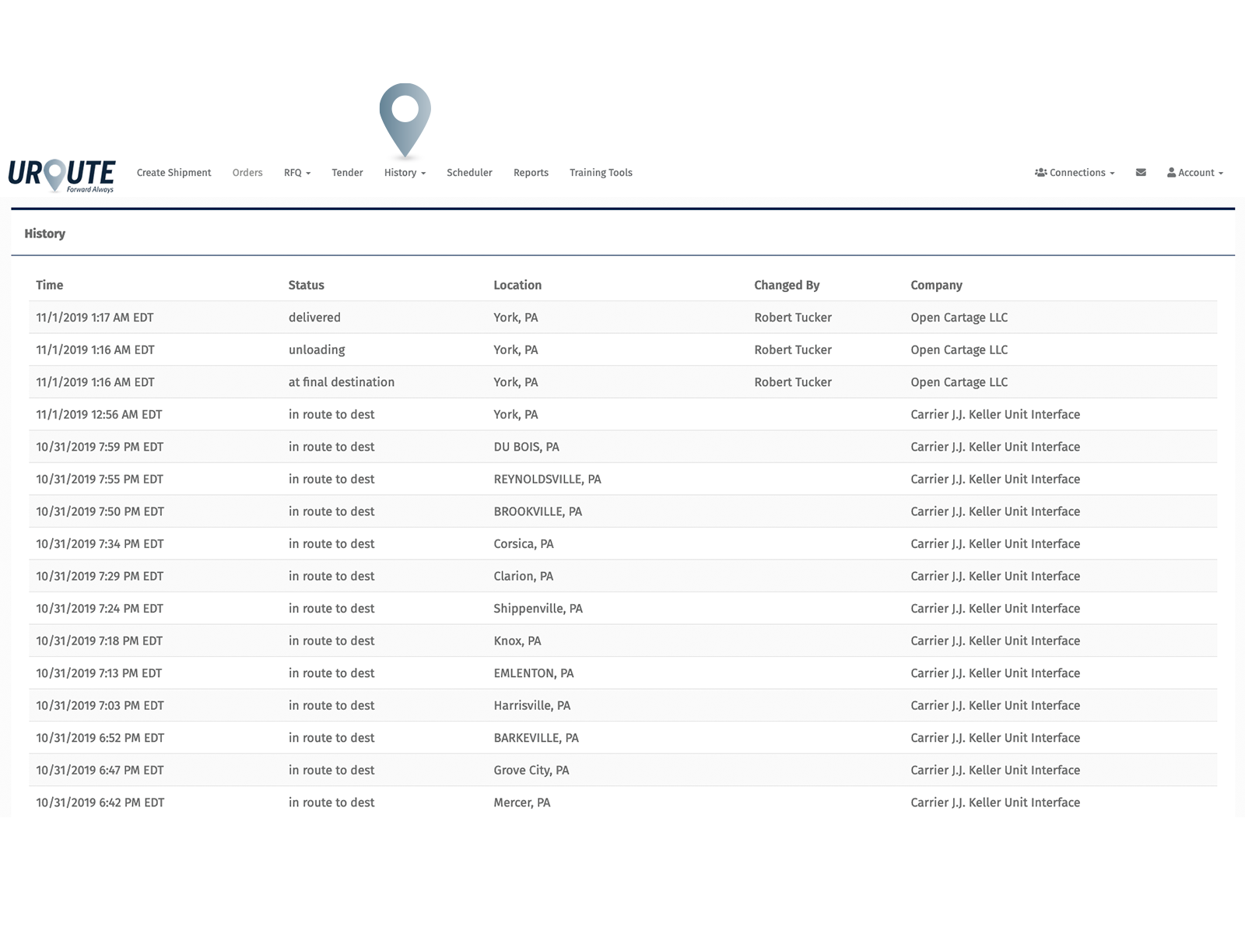The height and width of the screenshot is (934, 1245).
Task: Open the Scheduler page
Action: pyautogui.click(x=469, y=173)
